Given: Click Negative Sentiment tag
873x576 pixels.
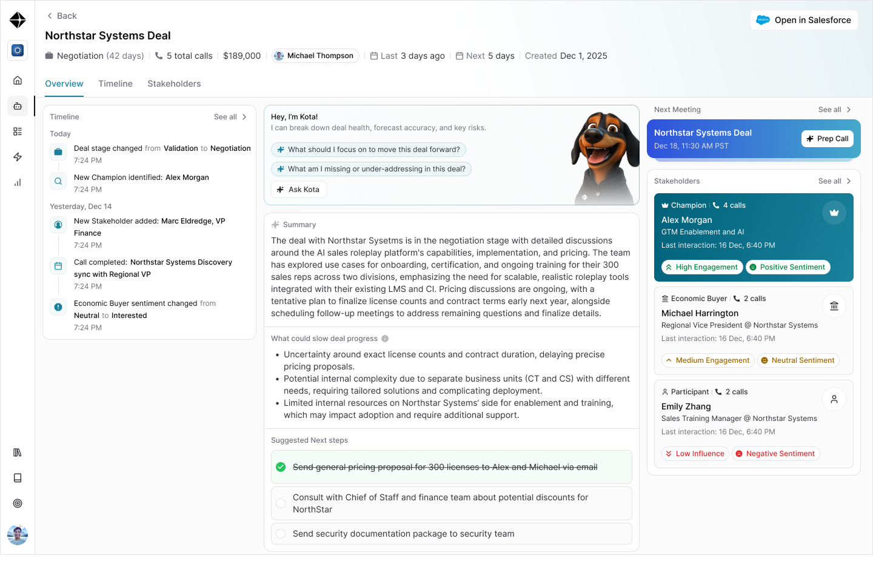Looking at the screenshot, I should (776, 454).
